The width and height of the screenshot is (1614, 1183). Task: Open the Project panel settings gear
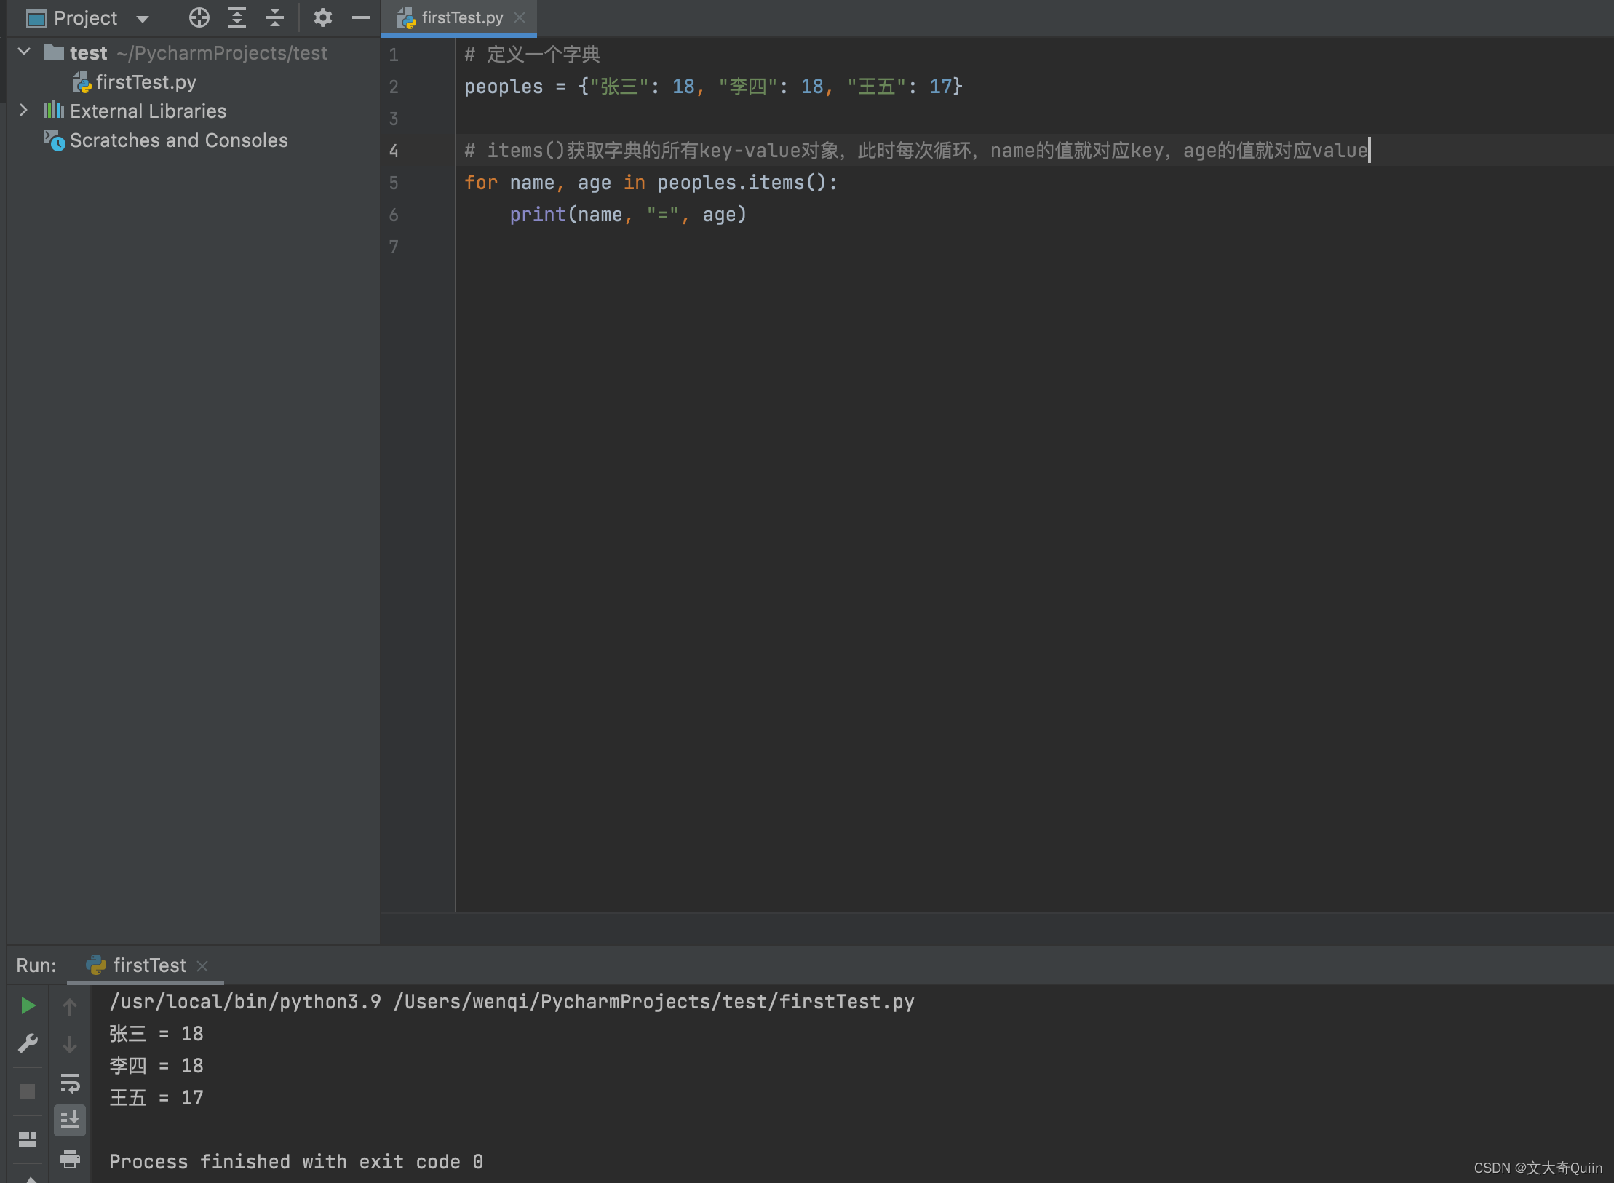[323, 17]
